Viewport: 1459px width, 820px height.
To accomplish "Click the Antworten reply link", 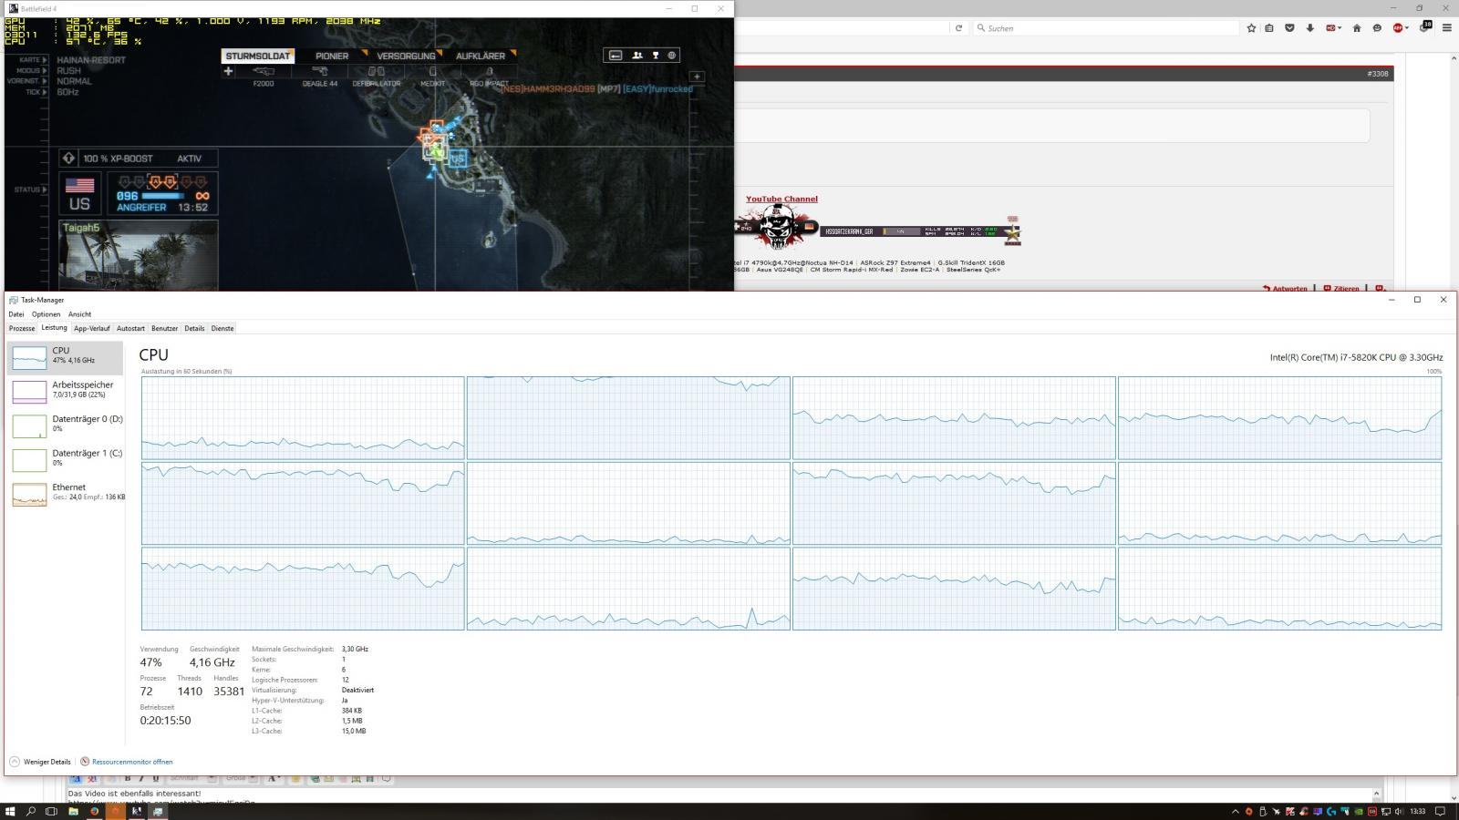I will (x=1286, y=288).
